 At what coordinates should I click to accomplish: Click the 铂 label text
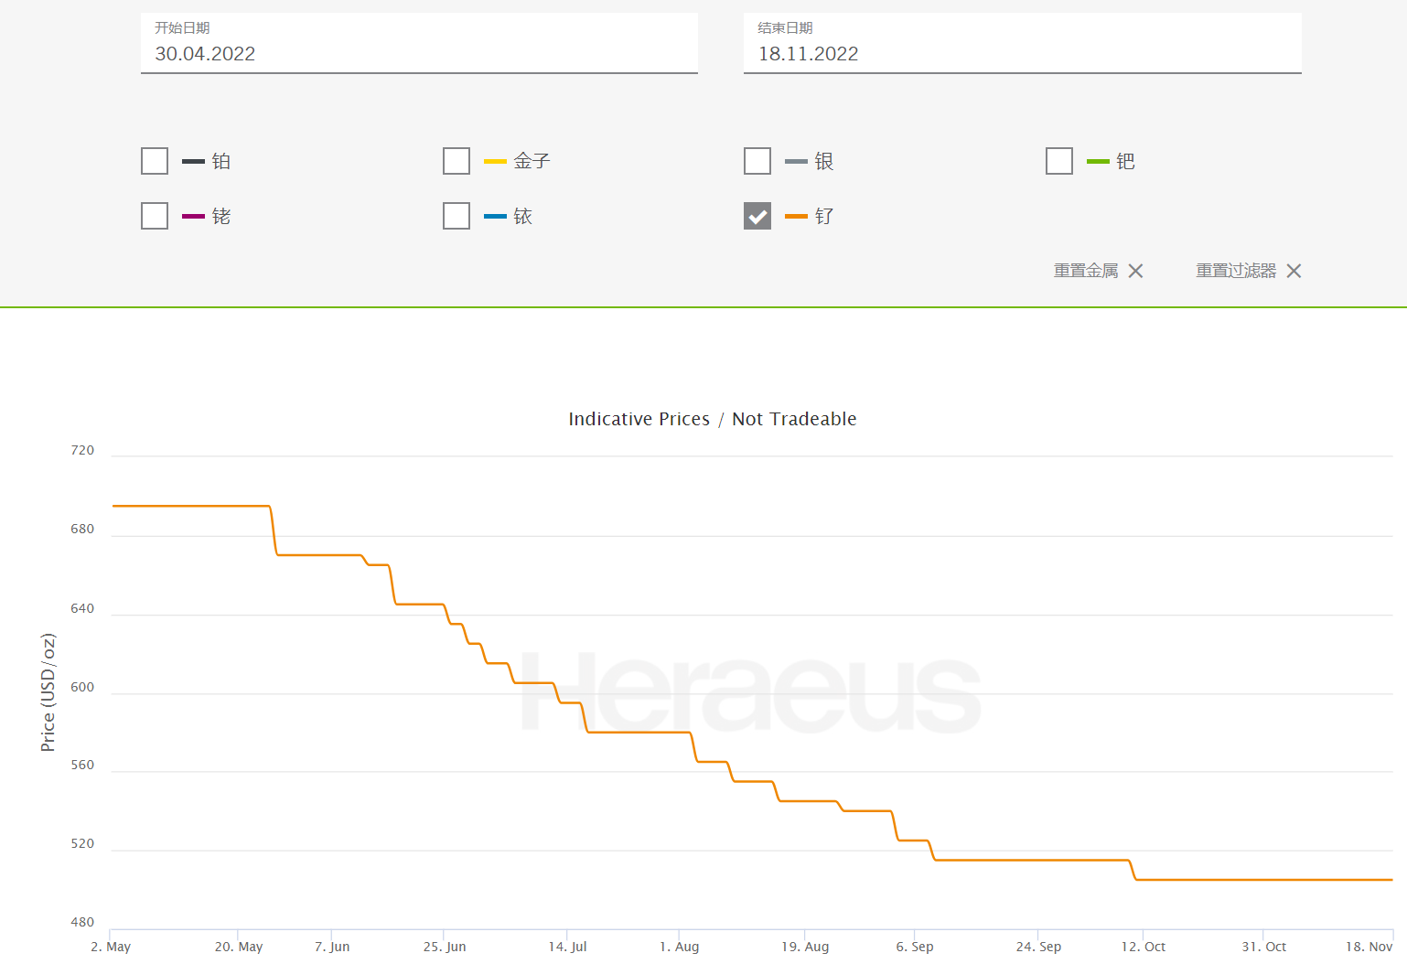tap(221, 161)
